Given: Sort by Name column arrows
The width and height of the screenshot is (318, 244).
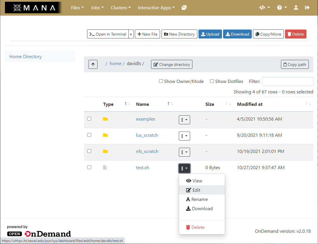Looking at the screenshot, I should (170, 104).
